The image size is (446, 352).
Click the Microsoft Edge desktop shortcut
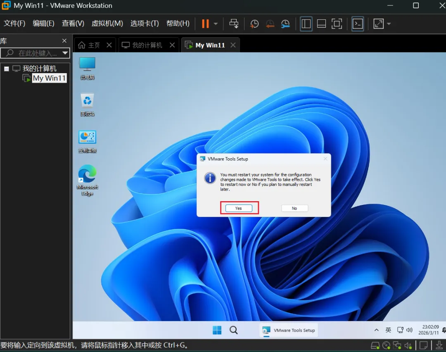click(87, 180)
